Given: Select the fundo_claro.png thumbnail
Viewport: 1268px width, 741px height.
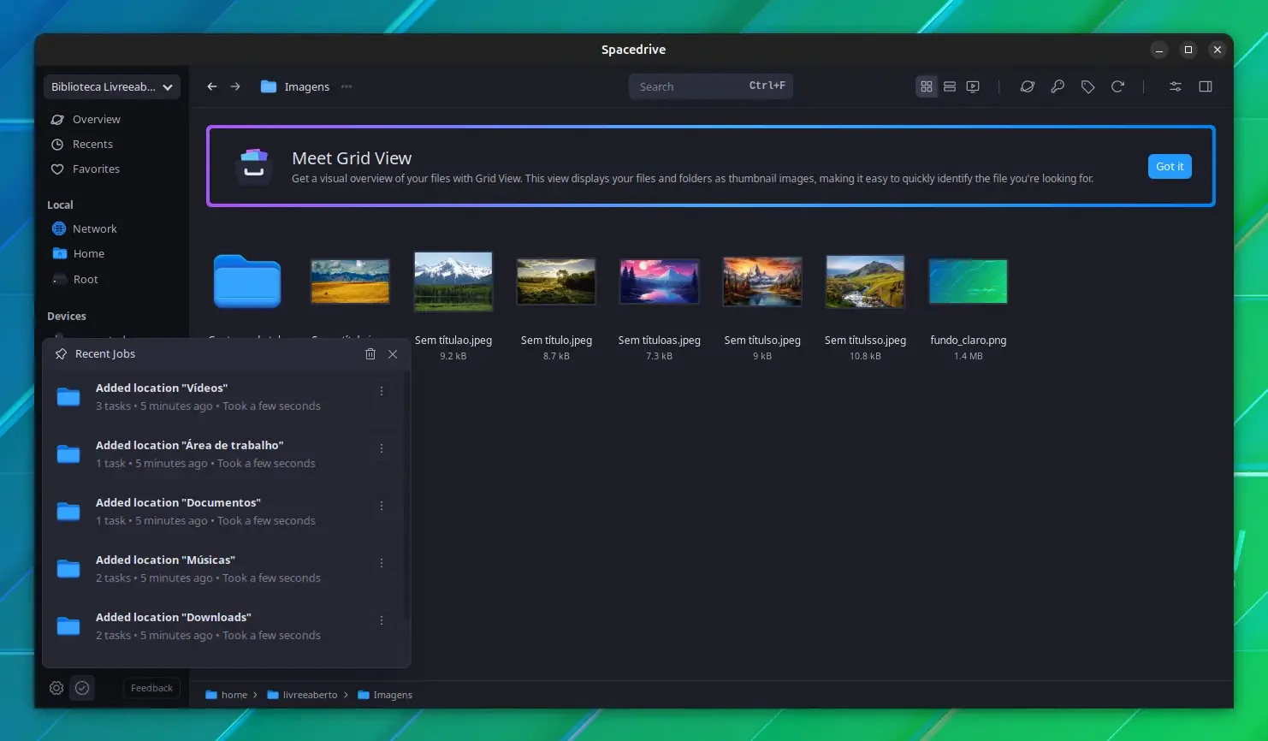Looking at the screenshot, I should [969, 282].
